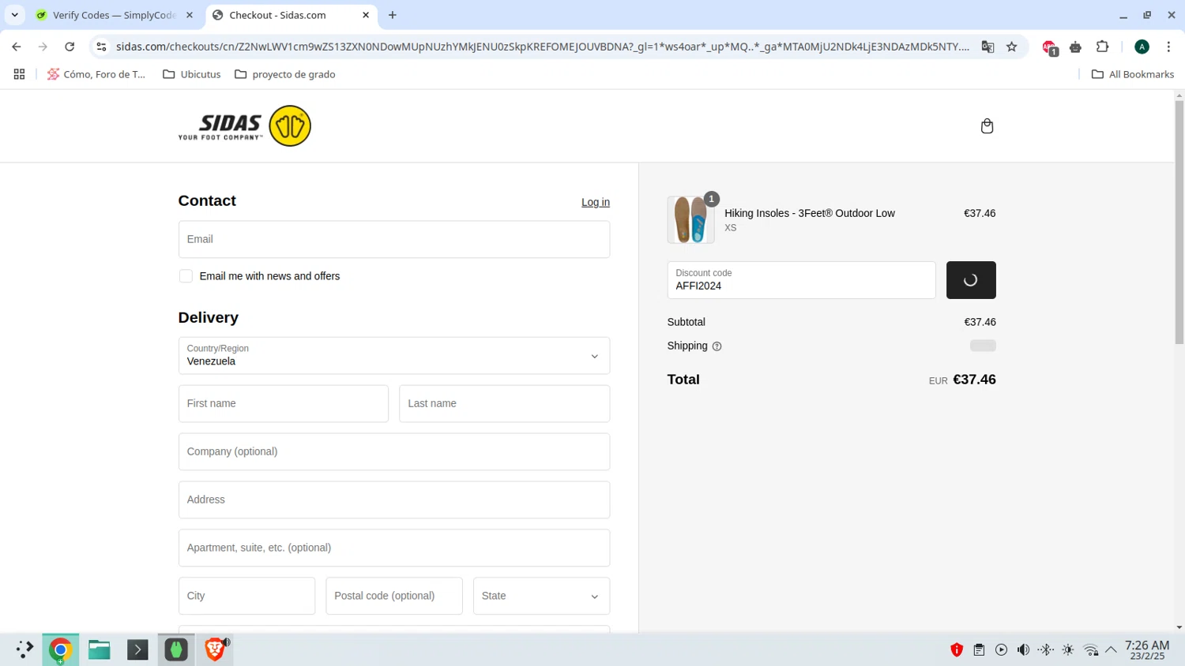Click the Sidas logo
This screenshot has width=1185, height=666.
245,126
